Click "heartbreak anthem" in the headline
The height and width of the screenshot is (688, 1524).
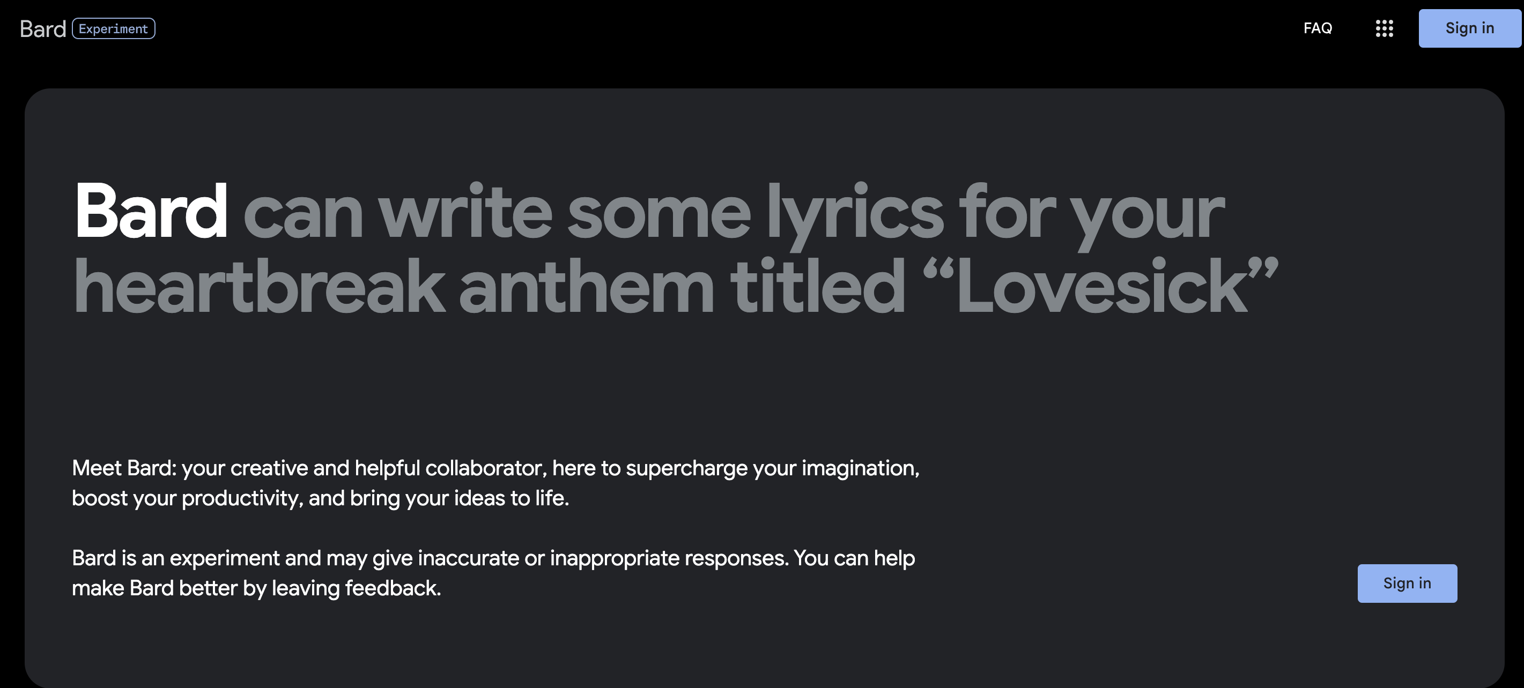coord(394,287)
